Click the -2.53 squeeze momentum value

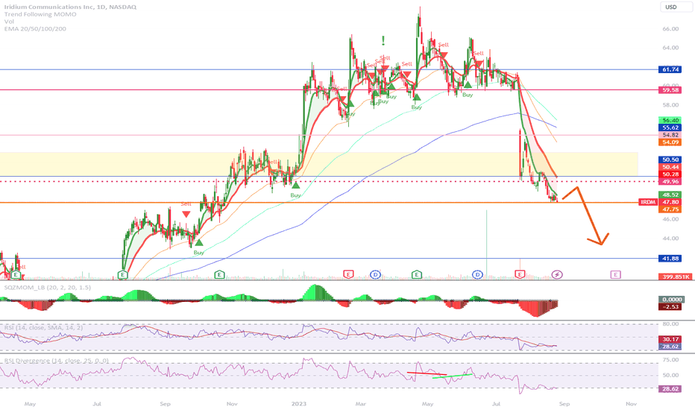pyautogui.click(x=670, y=306)
